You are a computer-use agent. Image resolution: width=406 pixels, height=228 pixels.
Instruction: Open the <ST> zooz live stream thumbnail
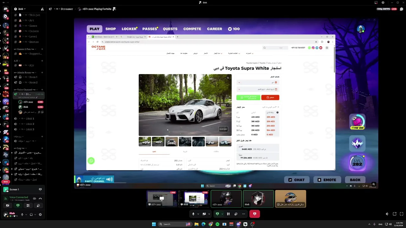(162, 199)
